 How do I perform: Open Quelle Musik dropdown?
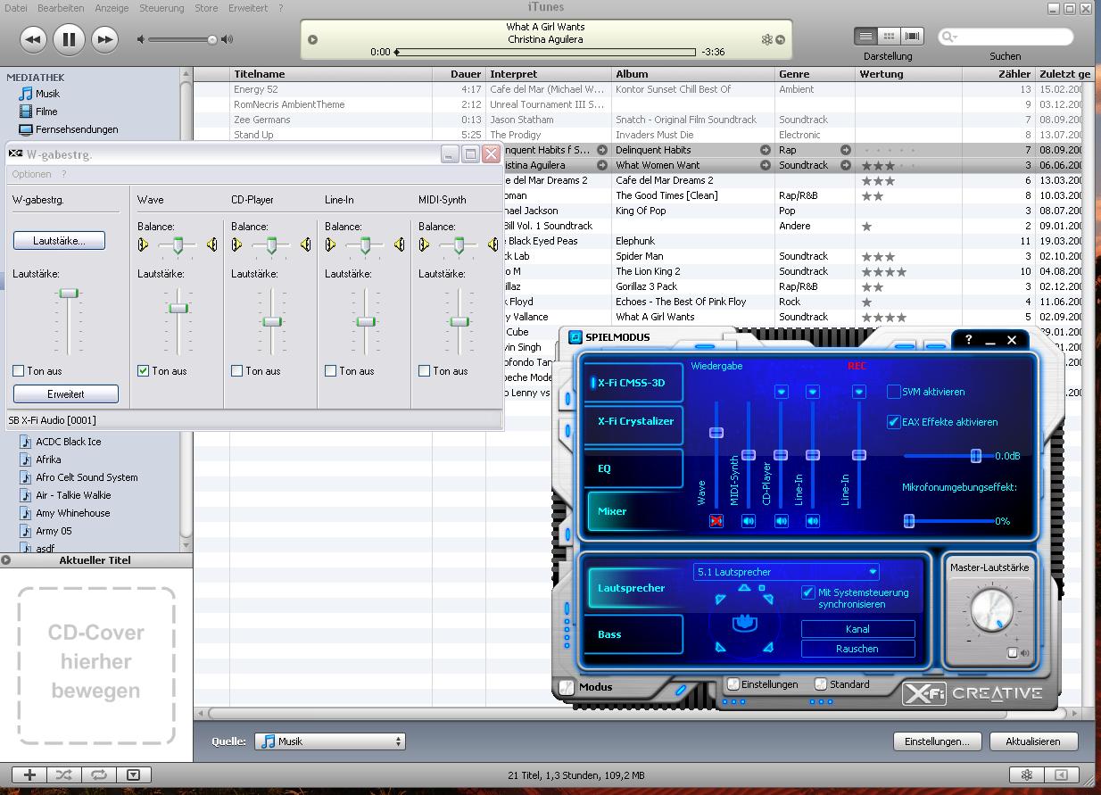(x=330, y=741)
